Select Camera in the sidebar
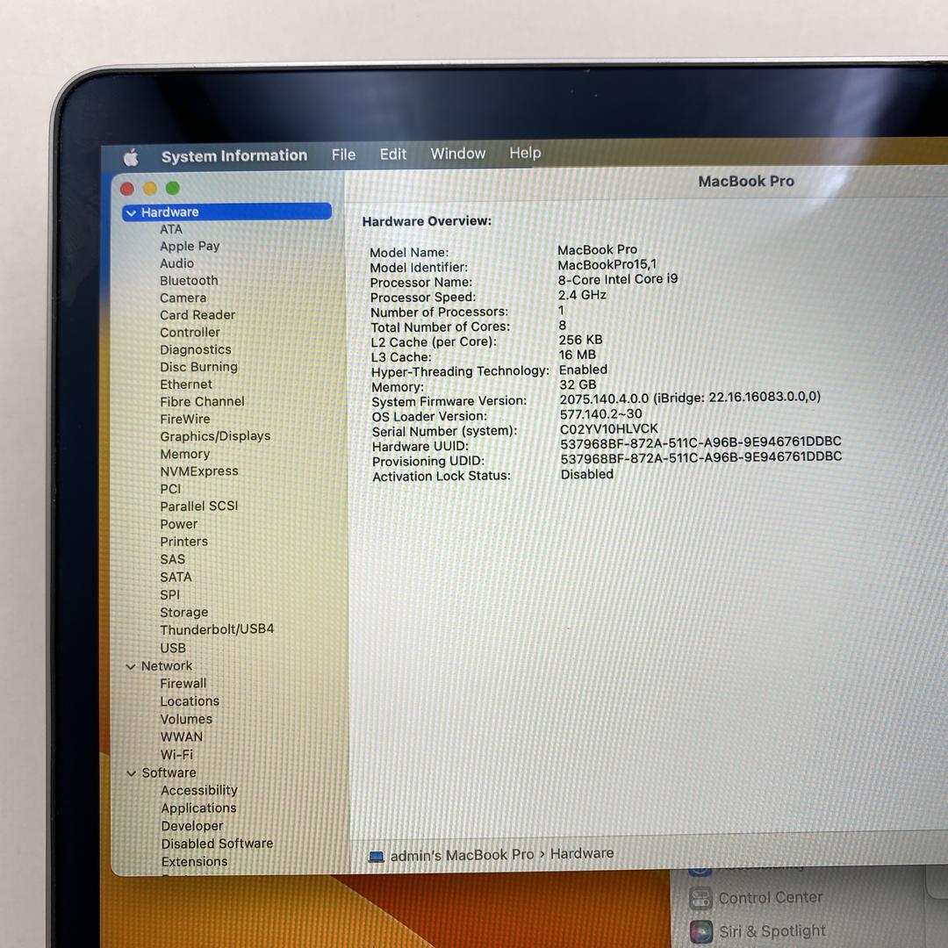The width and height of the screenshot is (948, 948). 183,298
